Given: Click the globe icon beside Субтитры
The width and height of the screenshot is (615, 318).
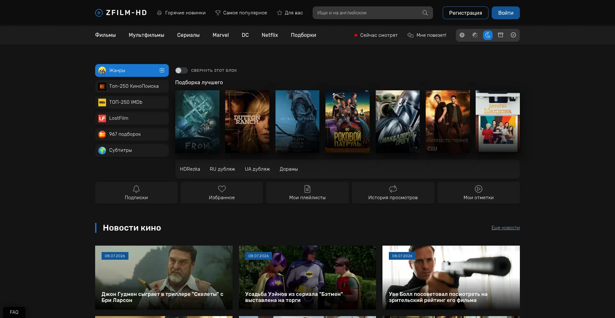Looking at the screenshot, I should 102,150.
